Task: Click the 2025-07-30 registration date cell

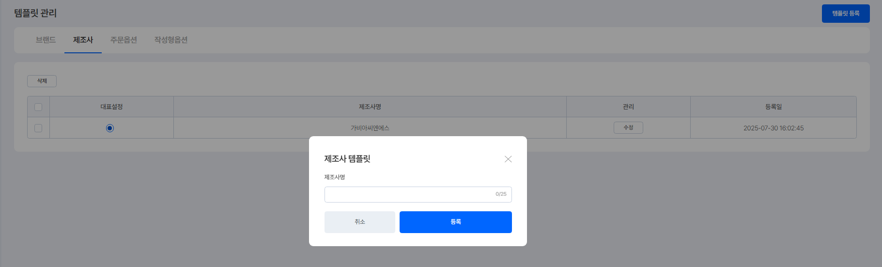Action: (x=773, y=128)
